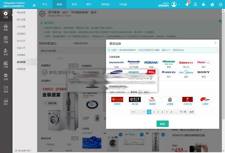
Task: Select the ROBAM 老板 selected brand
Action: click(151, 64)
